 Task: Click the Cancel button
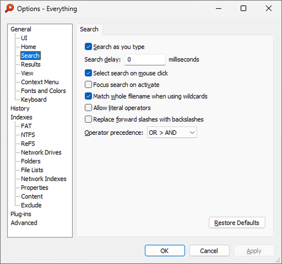pos(209,251)
